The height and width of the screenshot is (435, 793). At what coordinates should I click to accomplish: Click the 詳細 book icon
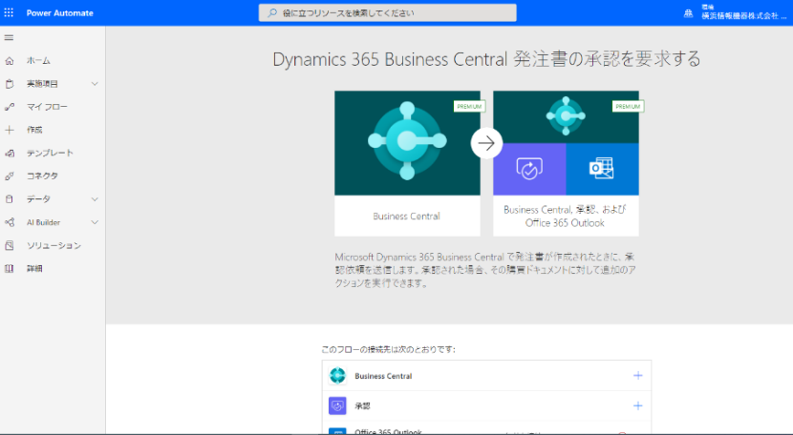pos(10,268)
